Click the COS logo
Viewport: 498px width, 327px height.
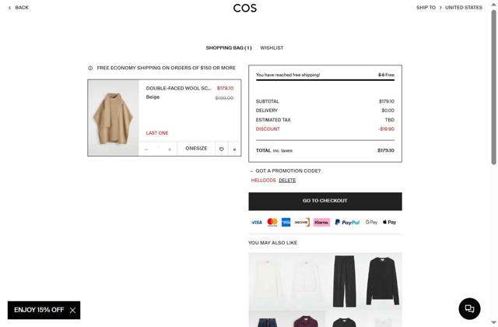[245, 8]
